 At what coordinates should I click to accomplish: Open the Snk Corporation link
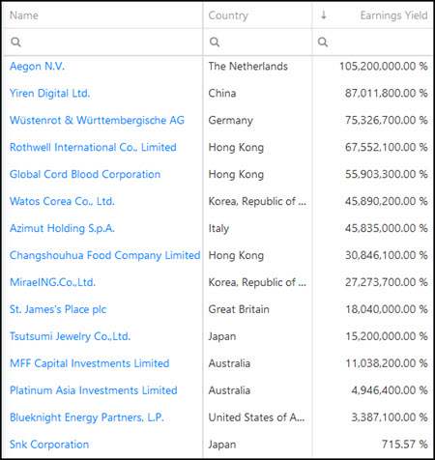click(49, 445)
